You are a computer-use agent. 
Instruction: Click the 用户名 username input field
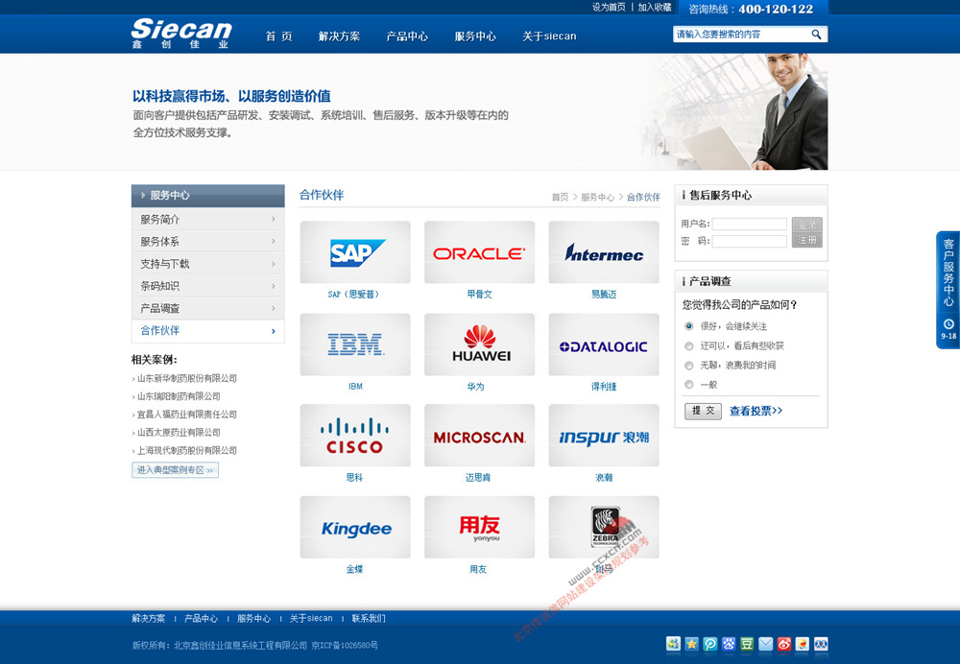(x=749, y=225)
